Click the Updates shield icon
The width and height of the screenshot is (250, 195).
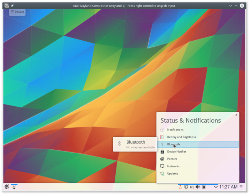pos(162,174)
